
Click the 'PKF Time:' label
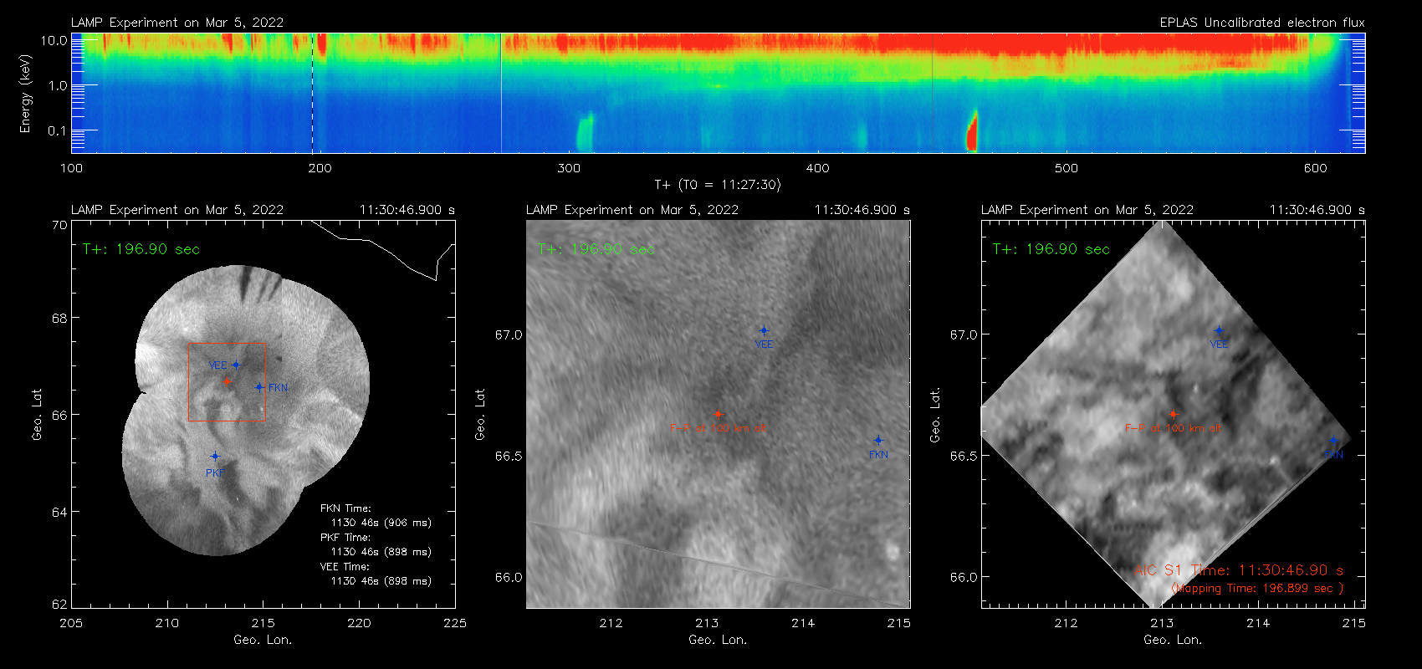click(x=345, y=537)
